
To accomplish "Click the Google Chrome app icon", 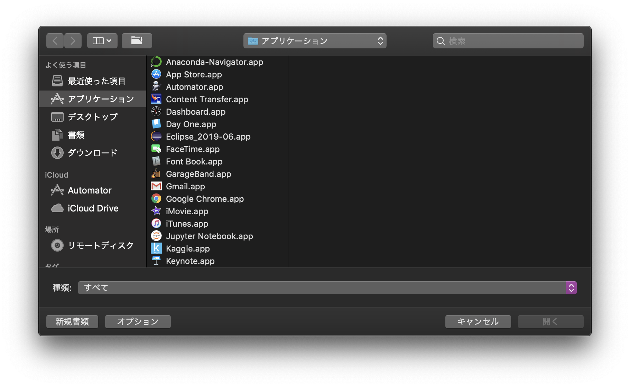I will click(x=156, y=199).
